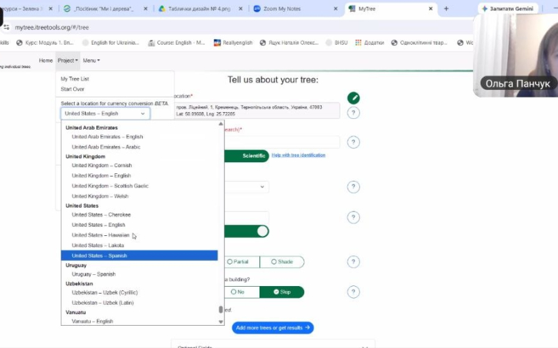The image size is (558, 348).
Task: Click the Запитати Gemini button
Action: point(508,8)
